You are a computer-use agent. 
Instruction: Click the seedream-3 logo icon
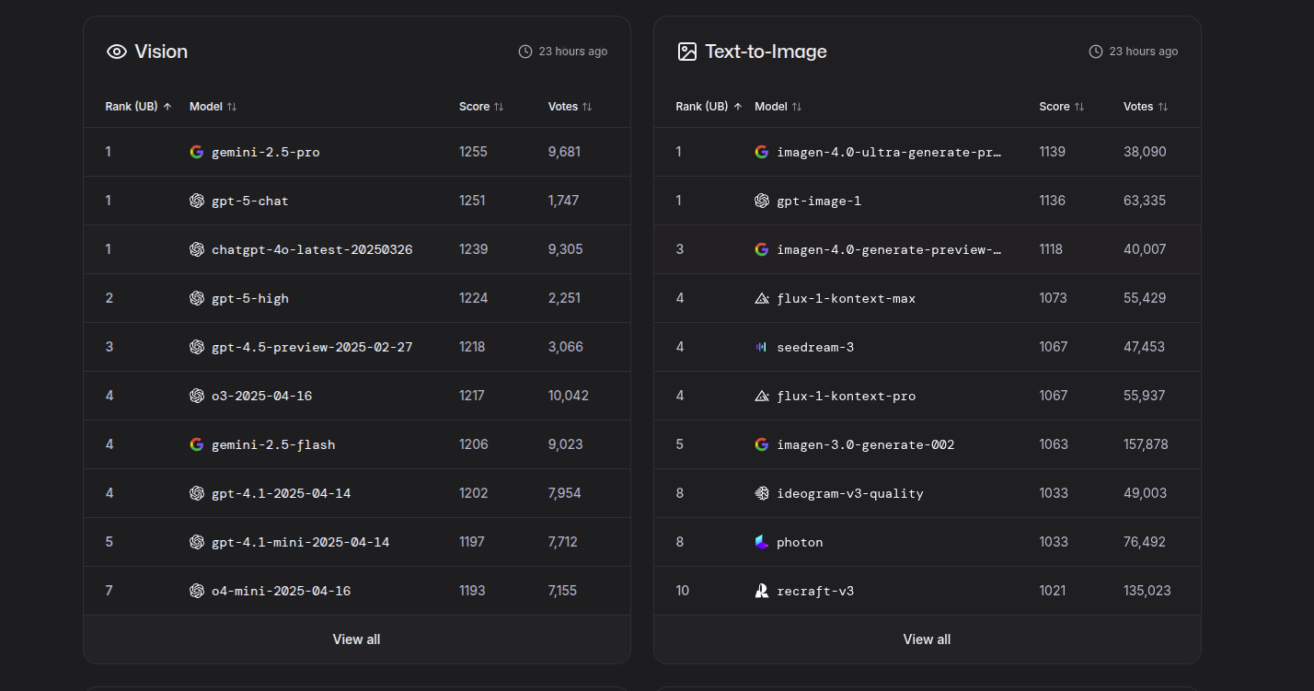tap(762, 347)
